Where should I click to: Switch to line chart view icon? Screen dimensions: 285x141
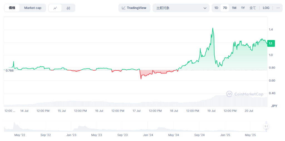(x=55, y=8)
